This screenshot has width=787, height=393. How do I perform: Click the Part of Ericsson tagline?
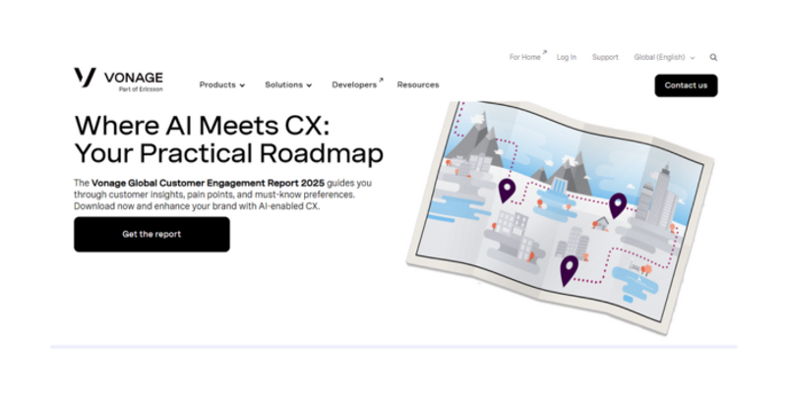tap(141, 89)
